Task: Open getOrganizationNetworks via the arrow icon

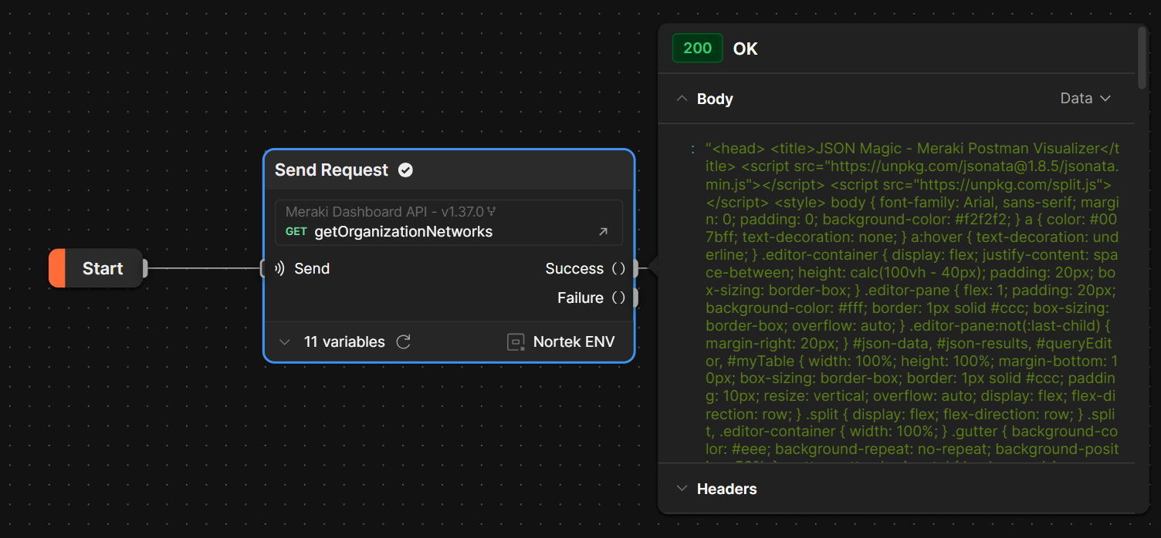Action: click(x=603, y=232)
